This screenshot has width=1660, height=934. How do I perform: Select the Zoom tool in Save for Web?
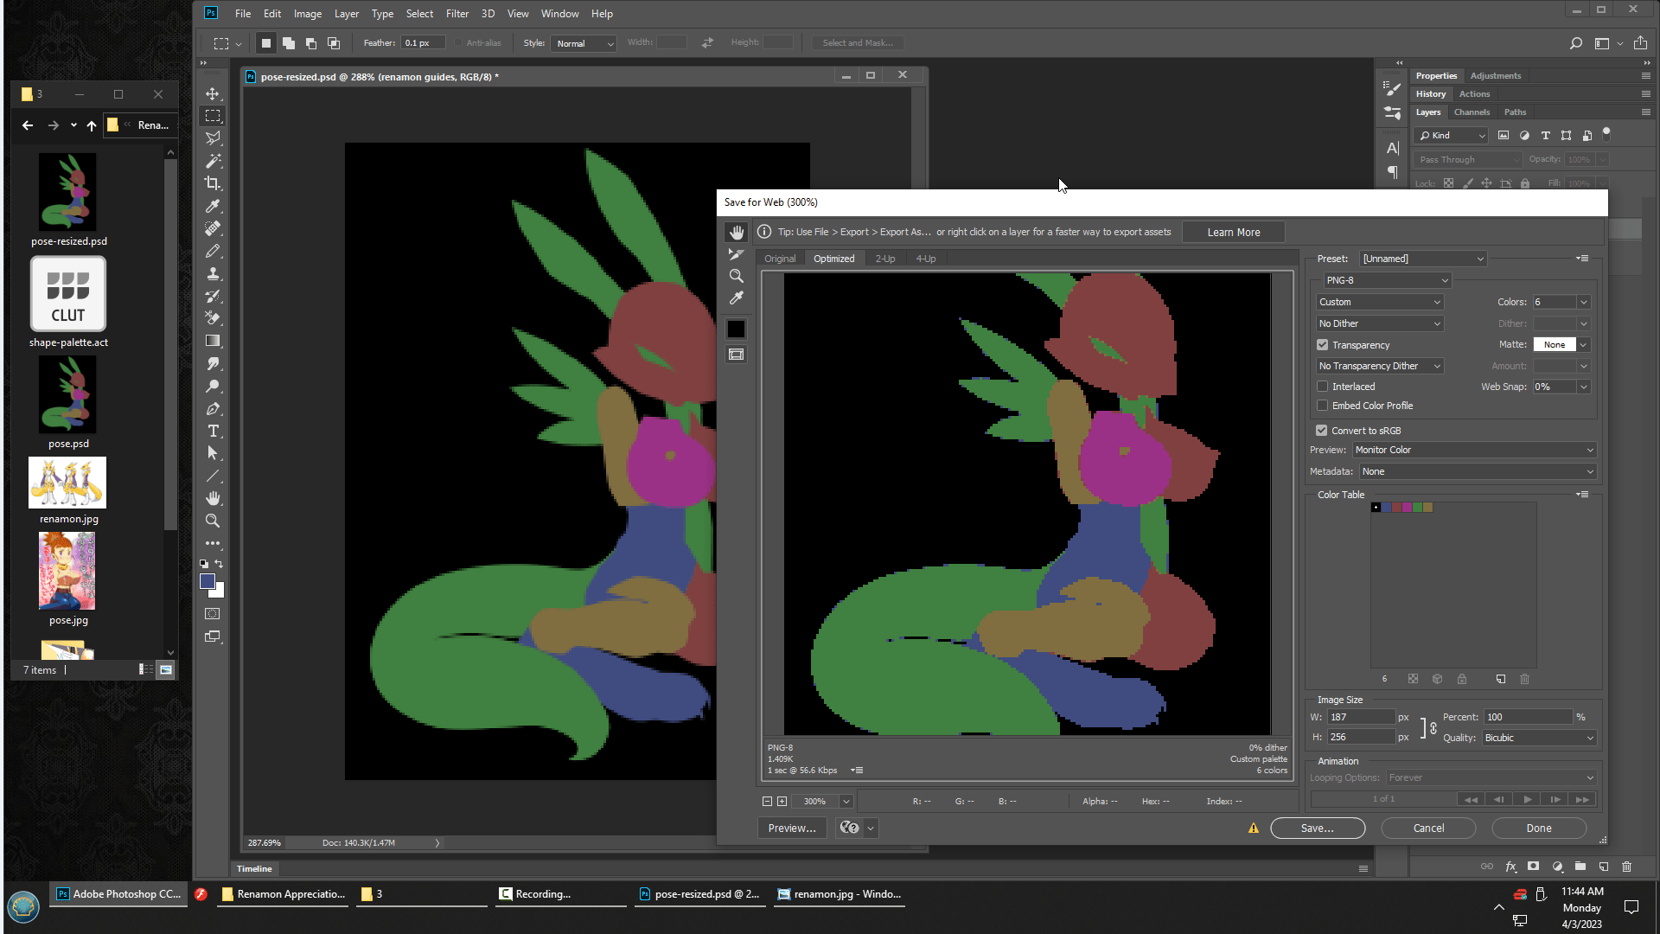736,276
